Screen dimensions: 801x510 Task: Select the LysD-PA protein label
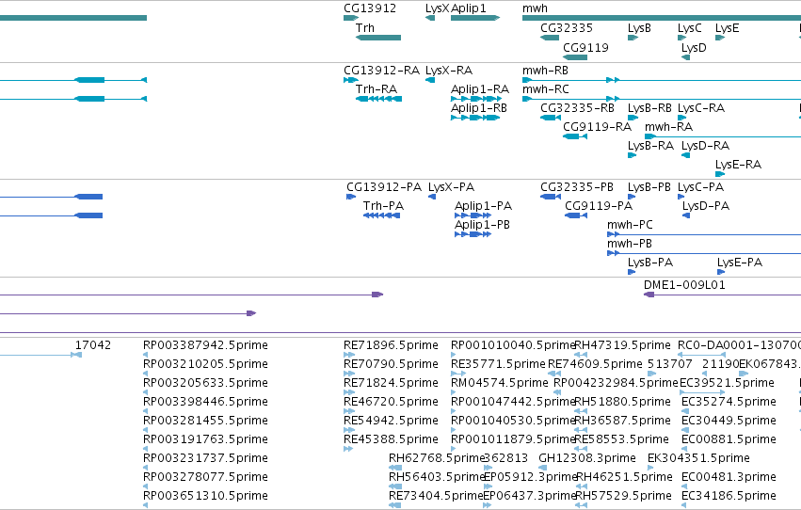tap(706, 206)
